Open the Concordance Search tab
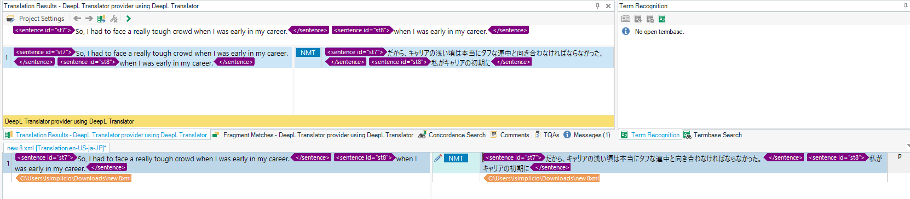 click(x=452, y=135)
